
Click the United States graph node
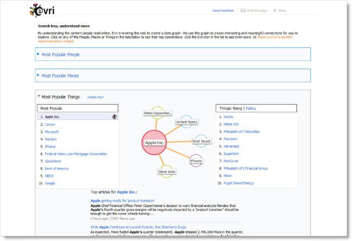click(186, 122)
